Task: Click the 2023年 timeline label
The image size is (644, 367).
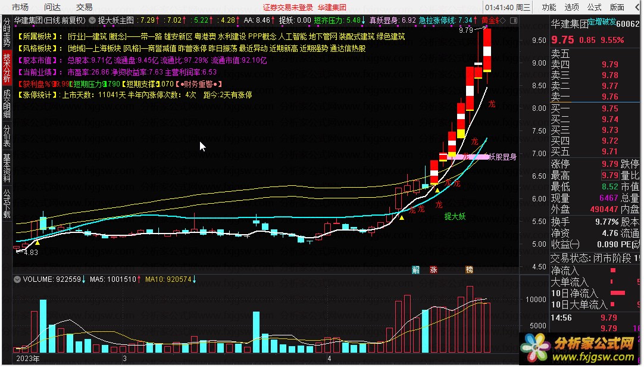Action: [x=28, y=359]
